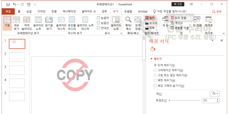
Task: Undo the last action with the arrow icon
Action: click(15, 5)
